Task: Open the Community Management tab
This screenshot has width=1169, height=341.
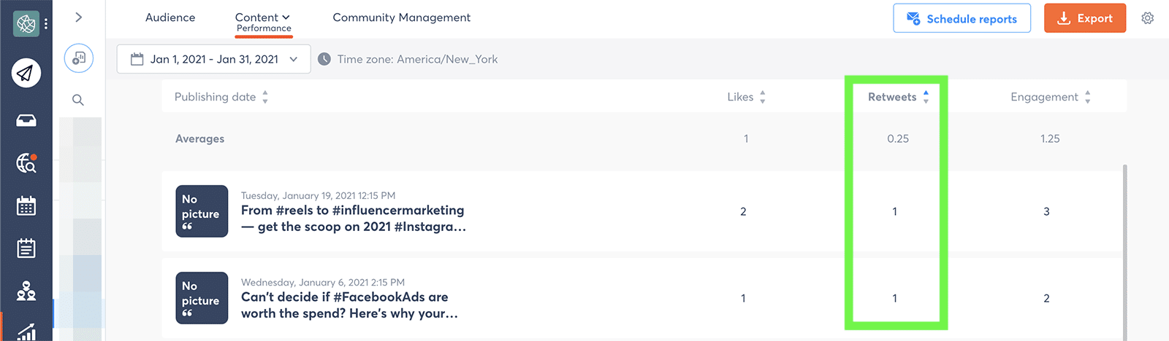Action: point(401,17)
